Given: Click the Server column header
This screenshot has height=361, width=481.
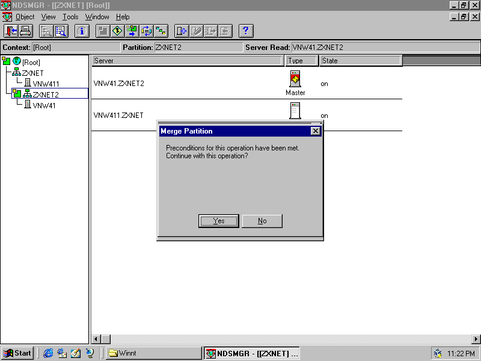Looking at the screenshot, I should pos(187,61).
